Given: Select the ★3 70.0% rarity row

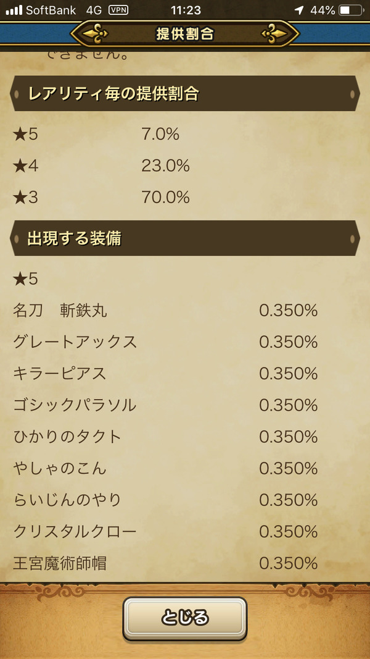Looking at the screenshot, I should (x=185, y=197).
